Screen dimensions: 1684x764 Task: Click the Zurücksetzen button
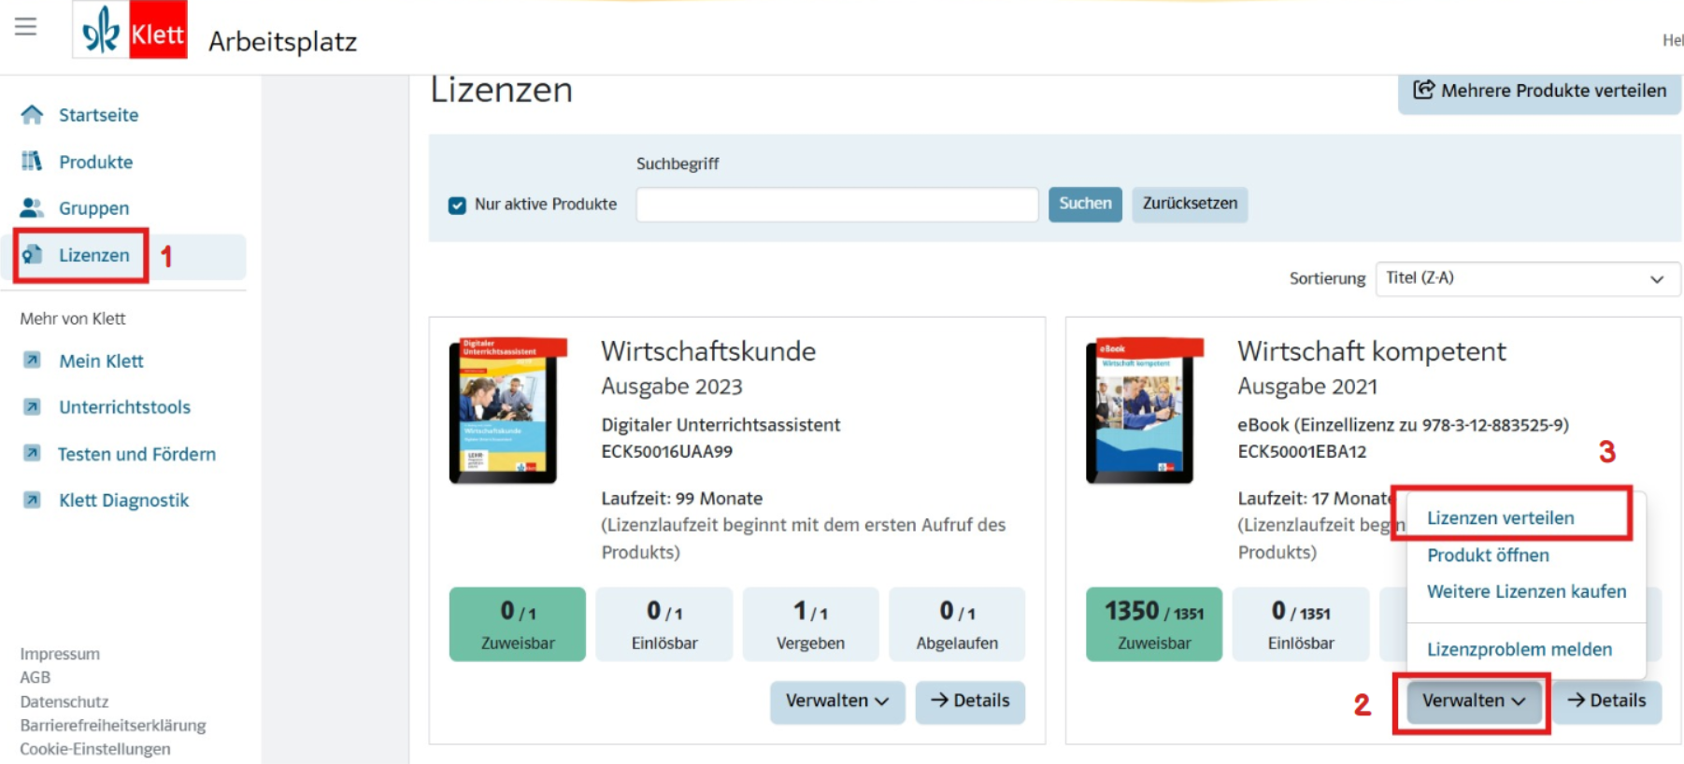[1190, 204]
